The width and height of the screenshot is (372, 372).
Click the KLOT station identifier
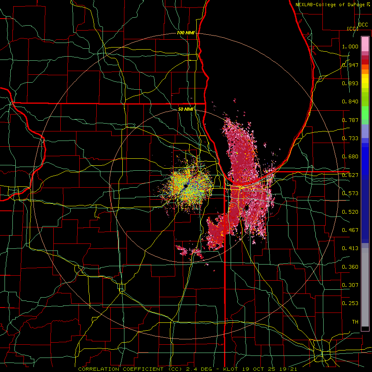pyautogui.click(x=231, y=369)
